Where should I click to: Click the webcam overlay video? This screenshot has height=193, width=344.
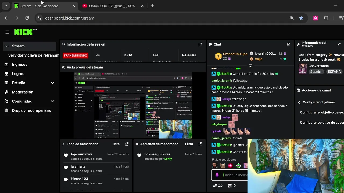296,166
